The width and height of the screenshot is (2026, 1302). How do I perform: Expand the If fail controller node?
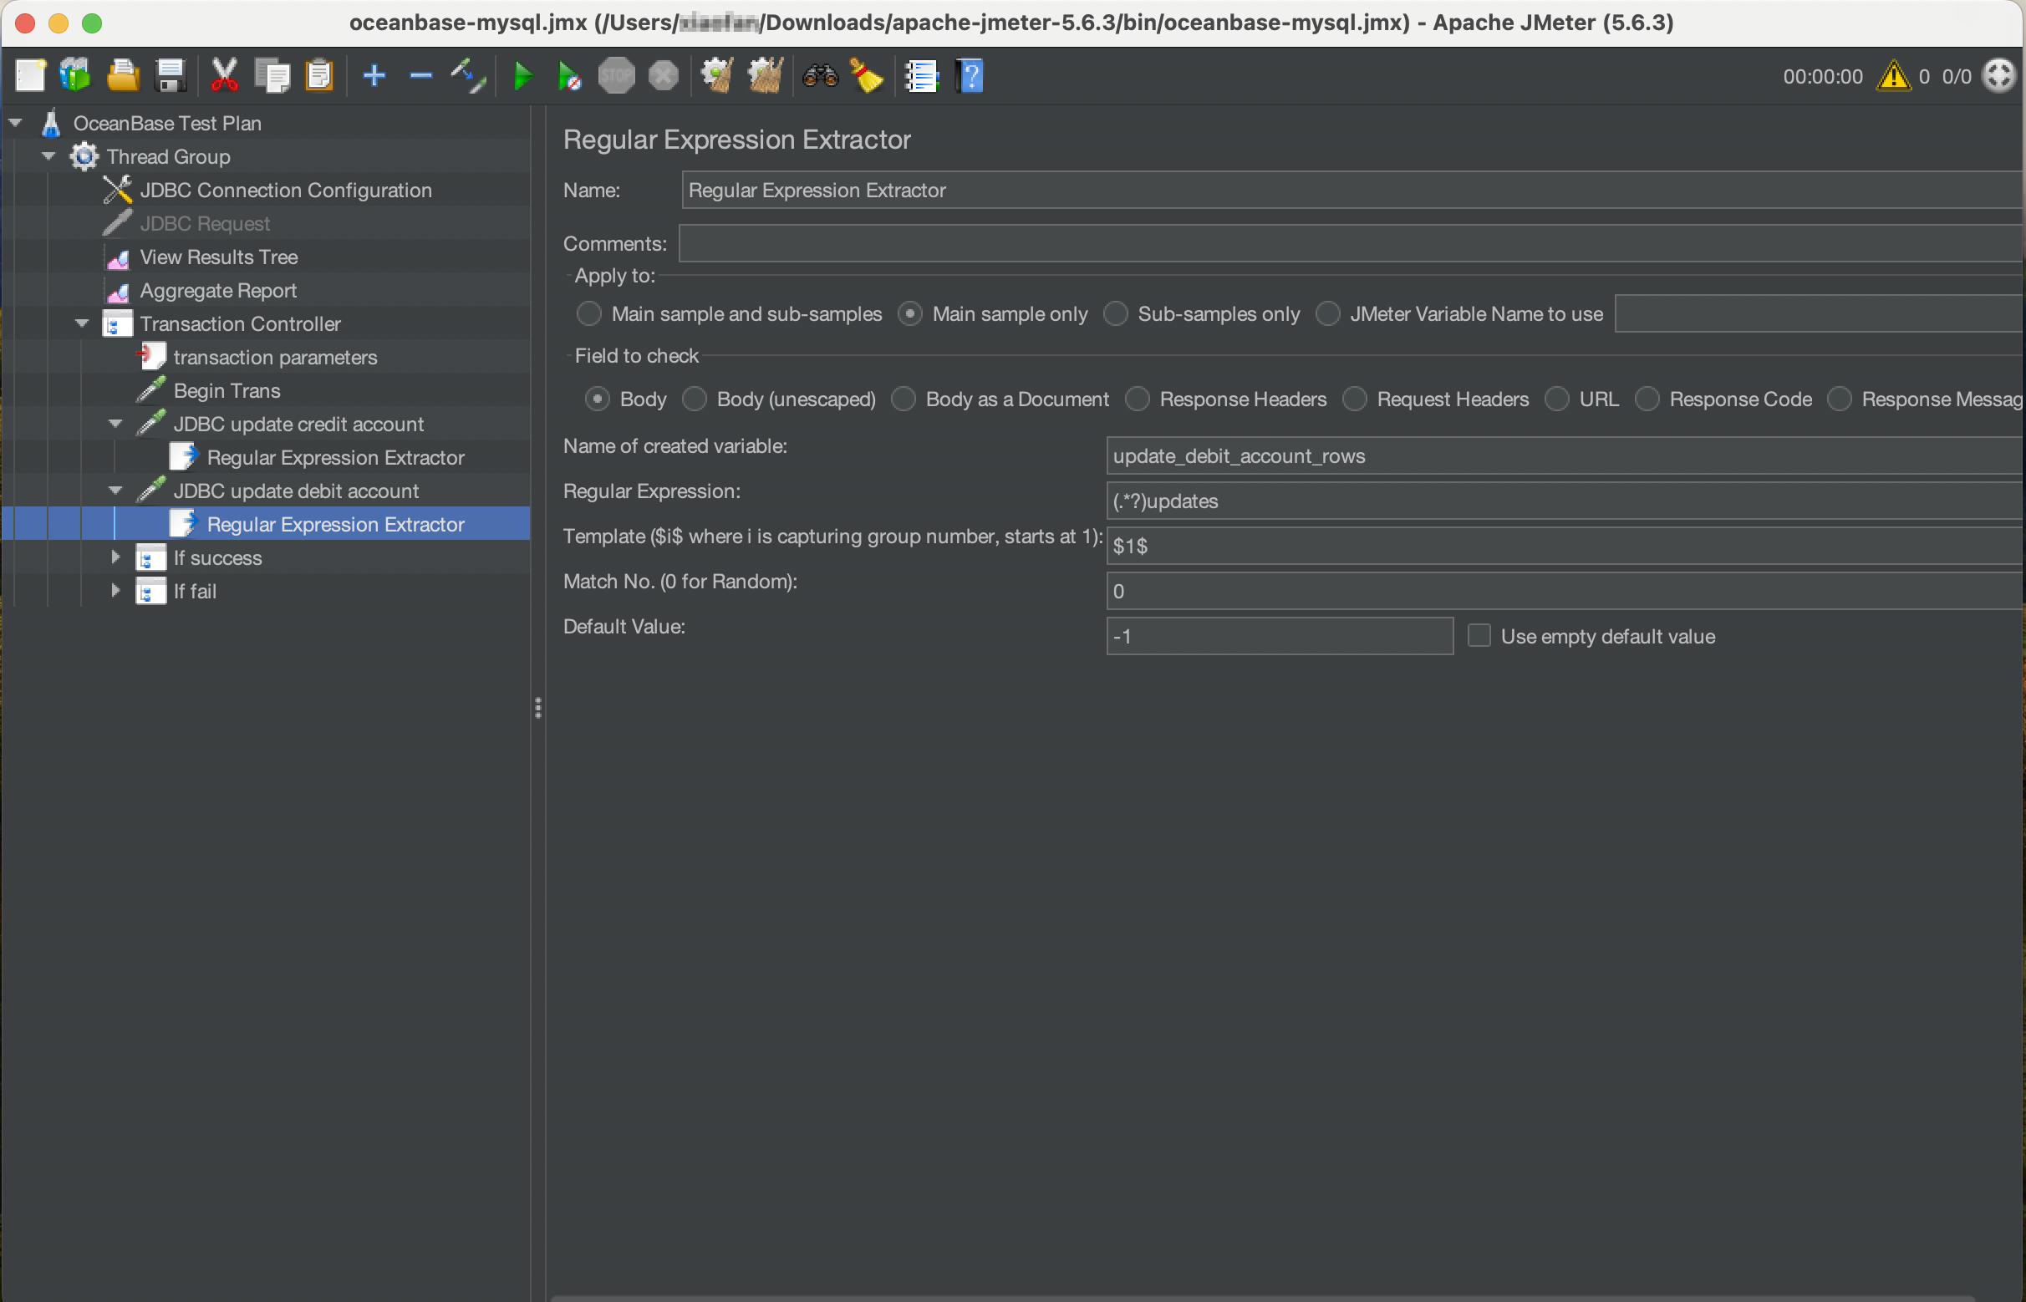click(116, 591)
